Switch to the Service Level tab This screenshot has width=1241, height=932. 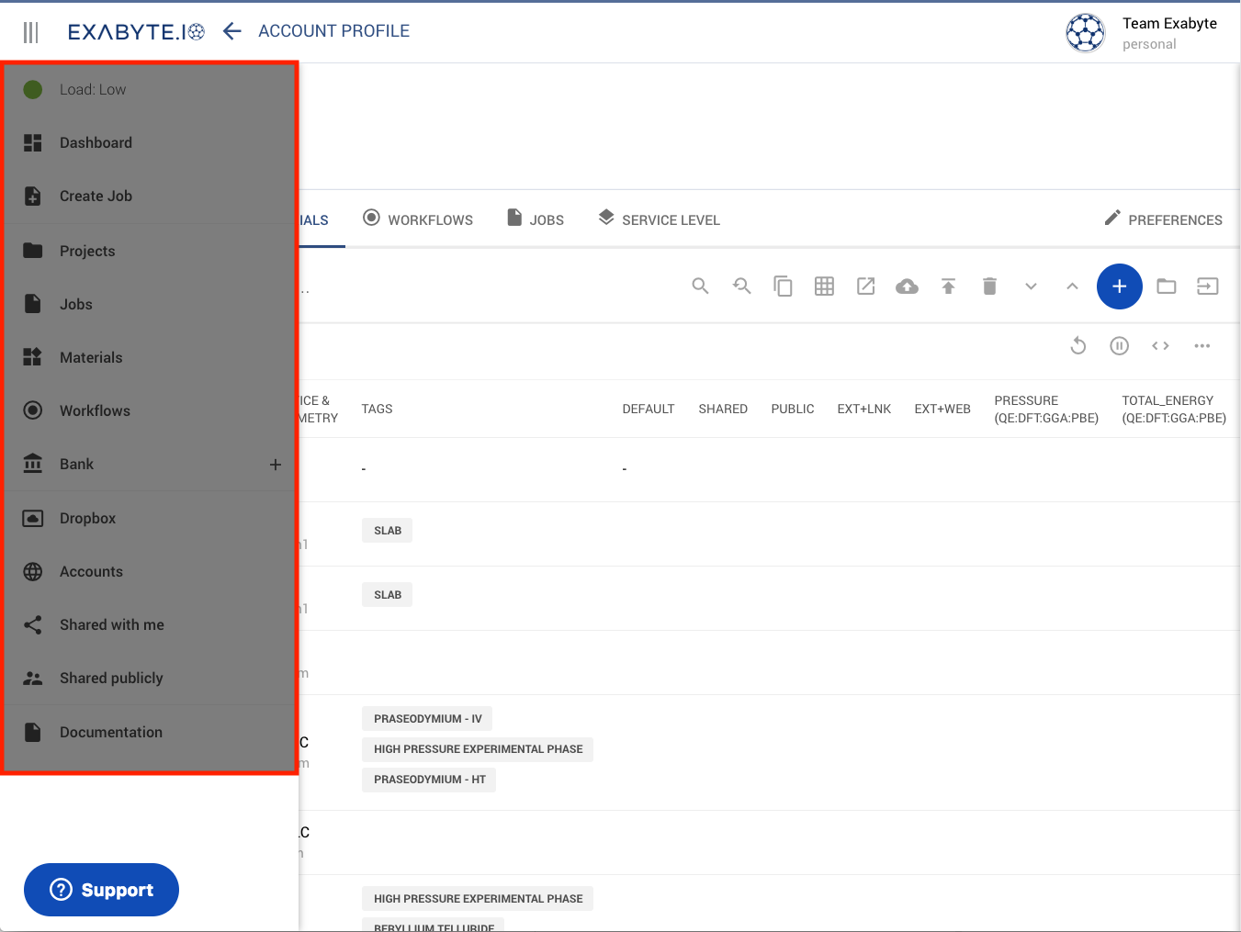pos(659,219)
